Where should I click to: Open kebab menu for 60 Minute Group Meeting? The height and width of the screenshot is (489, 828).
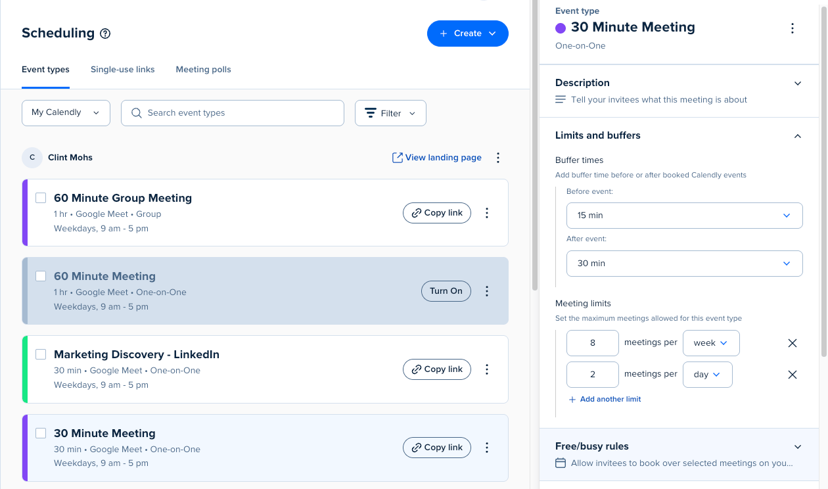click(487, 213)
